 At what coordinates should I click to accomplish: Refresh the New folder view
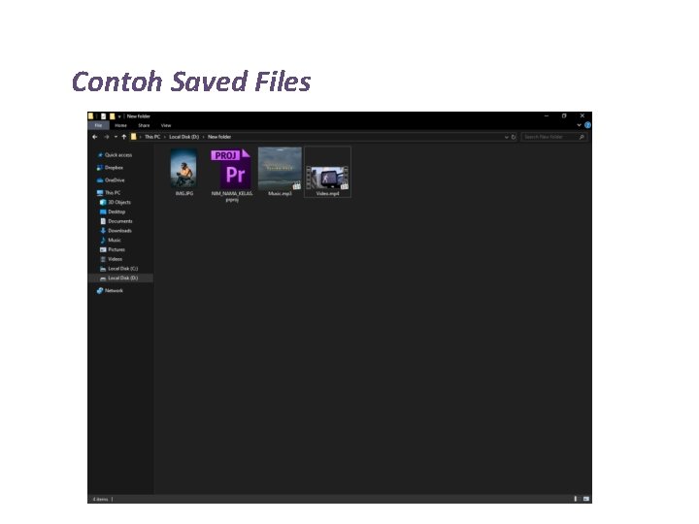(x=514, y=137)
